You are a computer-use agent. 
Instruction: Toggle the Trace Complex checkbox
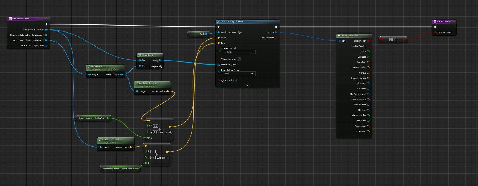239,59
